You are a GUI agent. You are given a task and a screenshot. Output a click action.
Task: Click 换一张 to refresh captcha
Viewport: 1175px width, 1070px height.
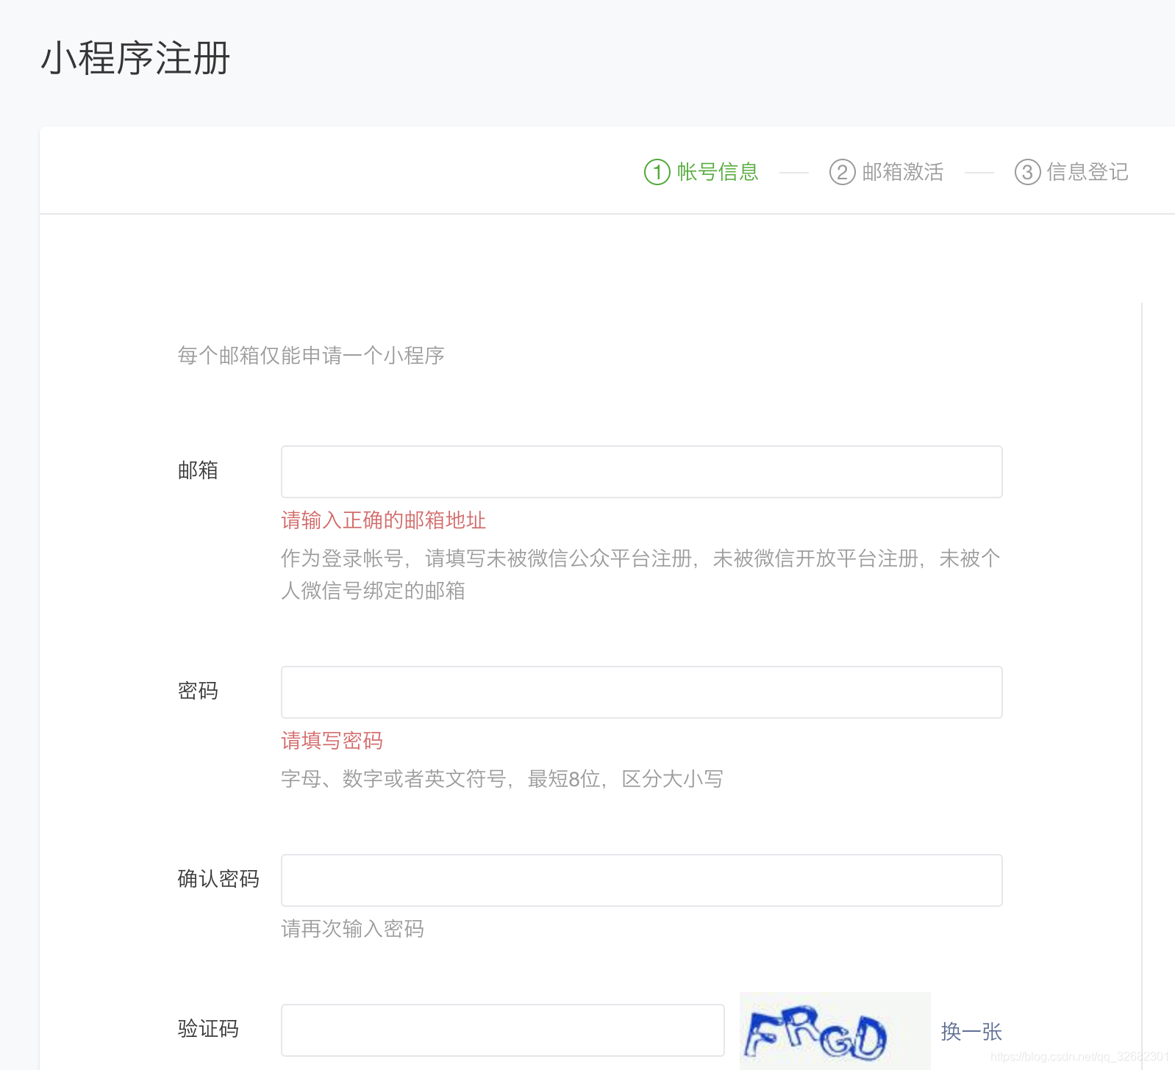point(971,1032)
